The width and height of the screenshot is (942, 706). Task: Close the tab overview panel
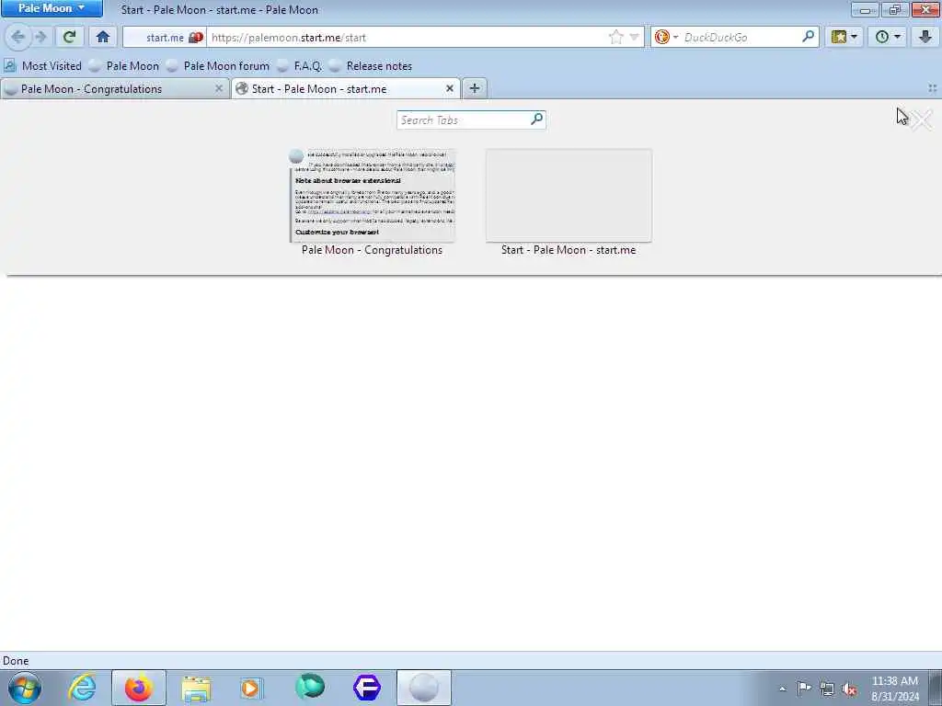922,120
